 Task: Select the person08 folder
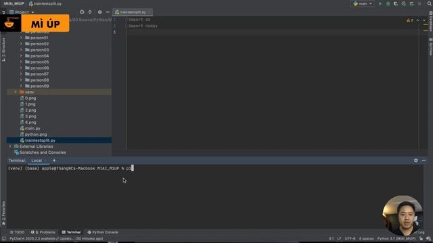(x=39, y=80)
